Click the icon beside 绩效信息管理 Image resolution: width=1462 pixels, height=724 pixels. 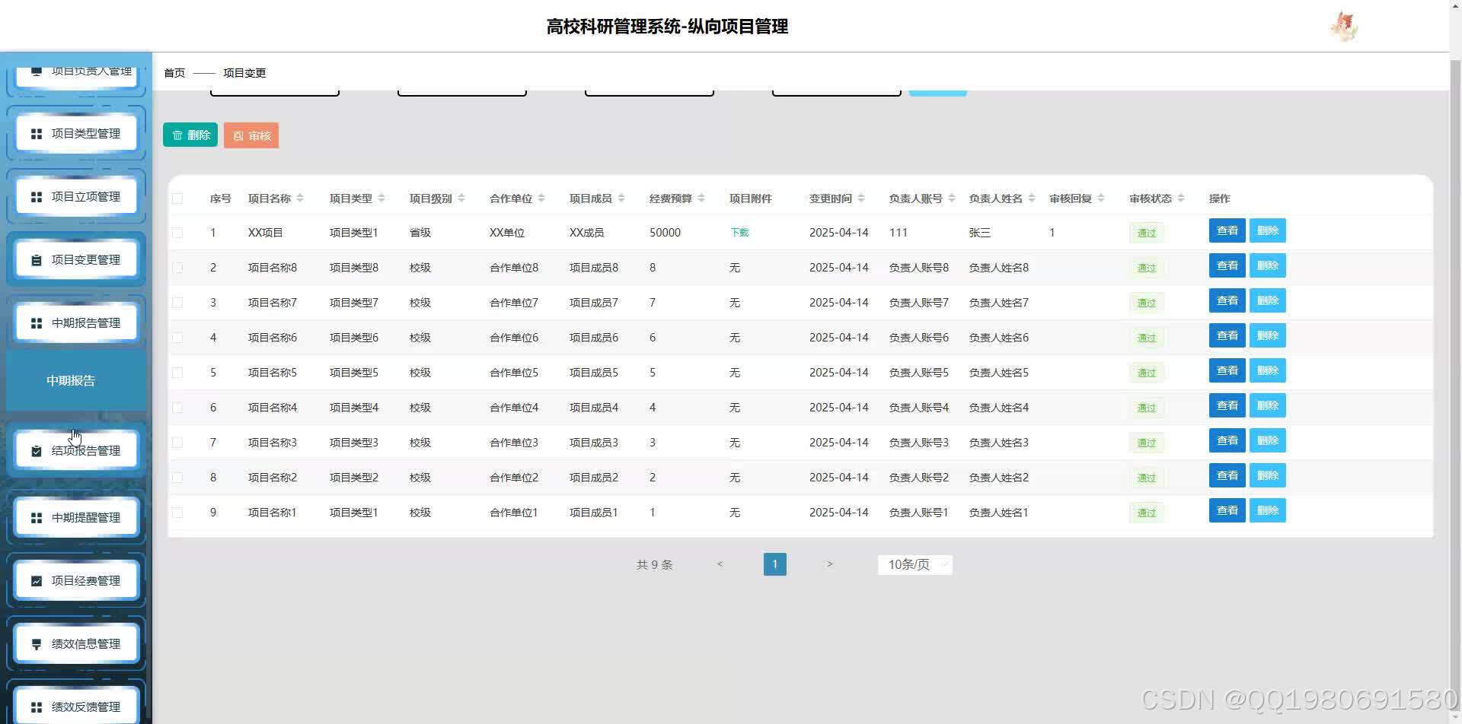[x=36, y=644]
